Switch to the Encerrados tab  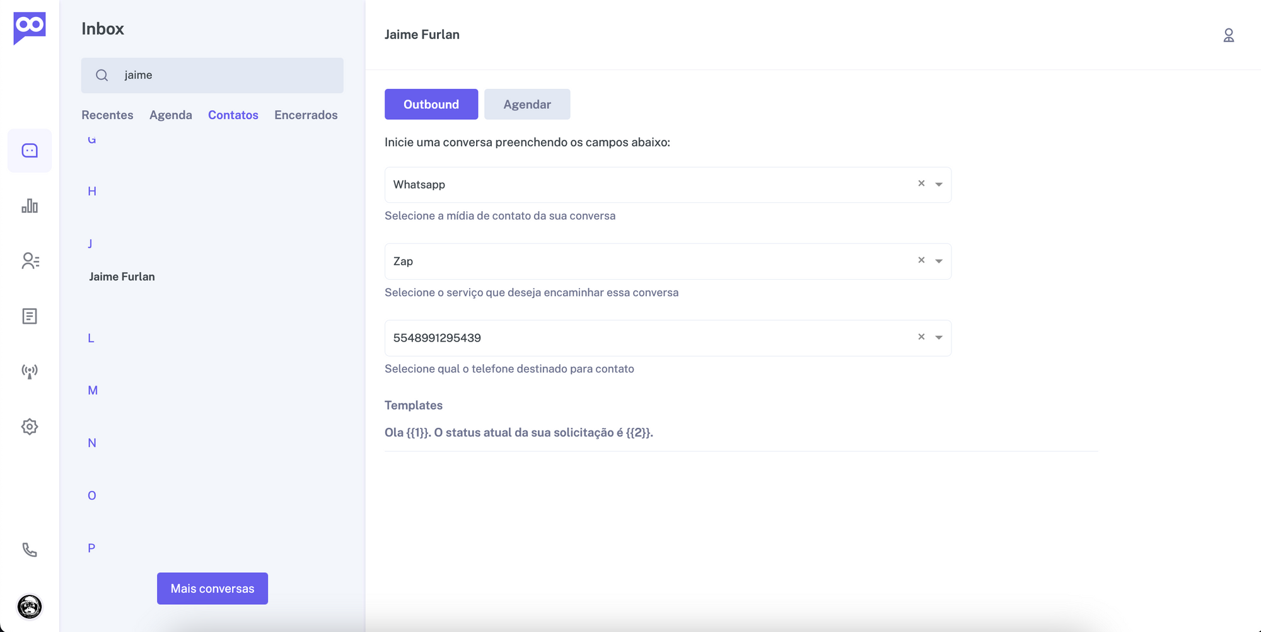coord(306,115)
